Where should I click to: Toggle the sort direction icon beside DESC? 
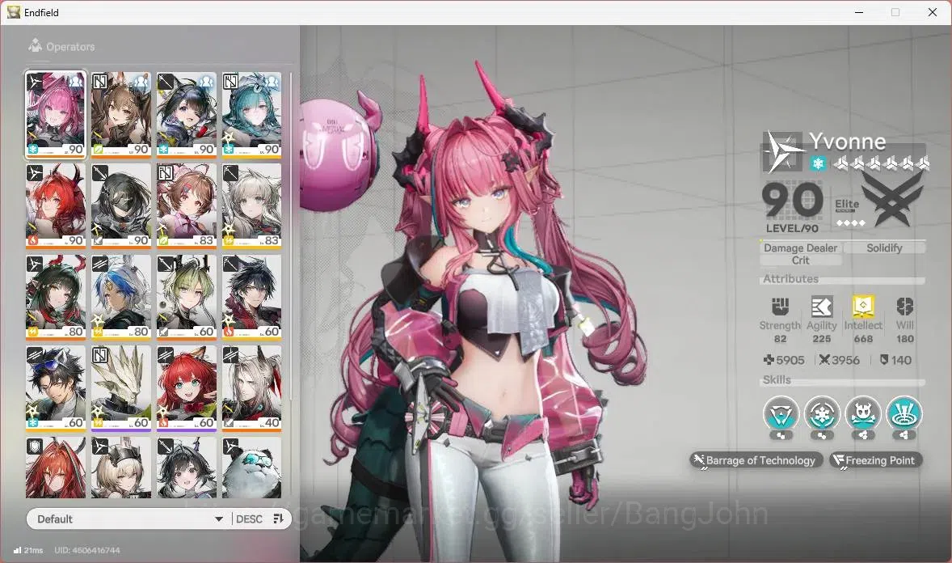[278, 519]
